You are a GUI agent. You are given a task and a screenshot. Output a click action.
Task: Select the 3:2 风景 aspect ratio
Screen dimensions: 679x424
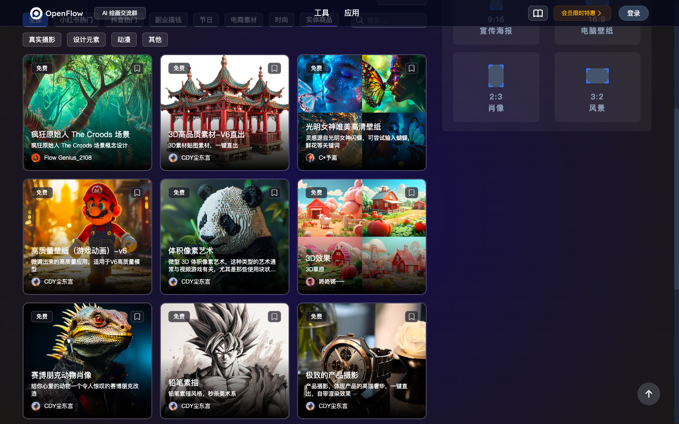click(597, 87)
